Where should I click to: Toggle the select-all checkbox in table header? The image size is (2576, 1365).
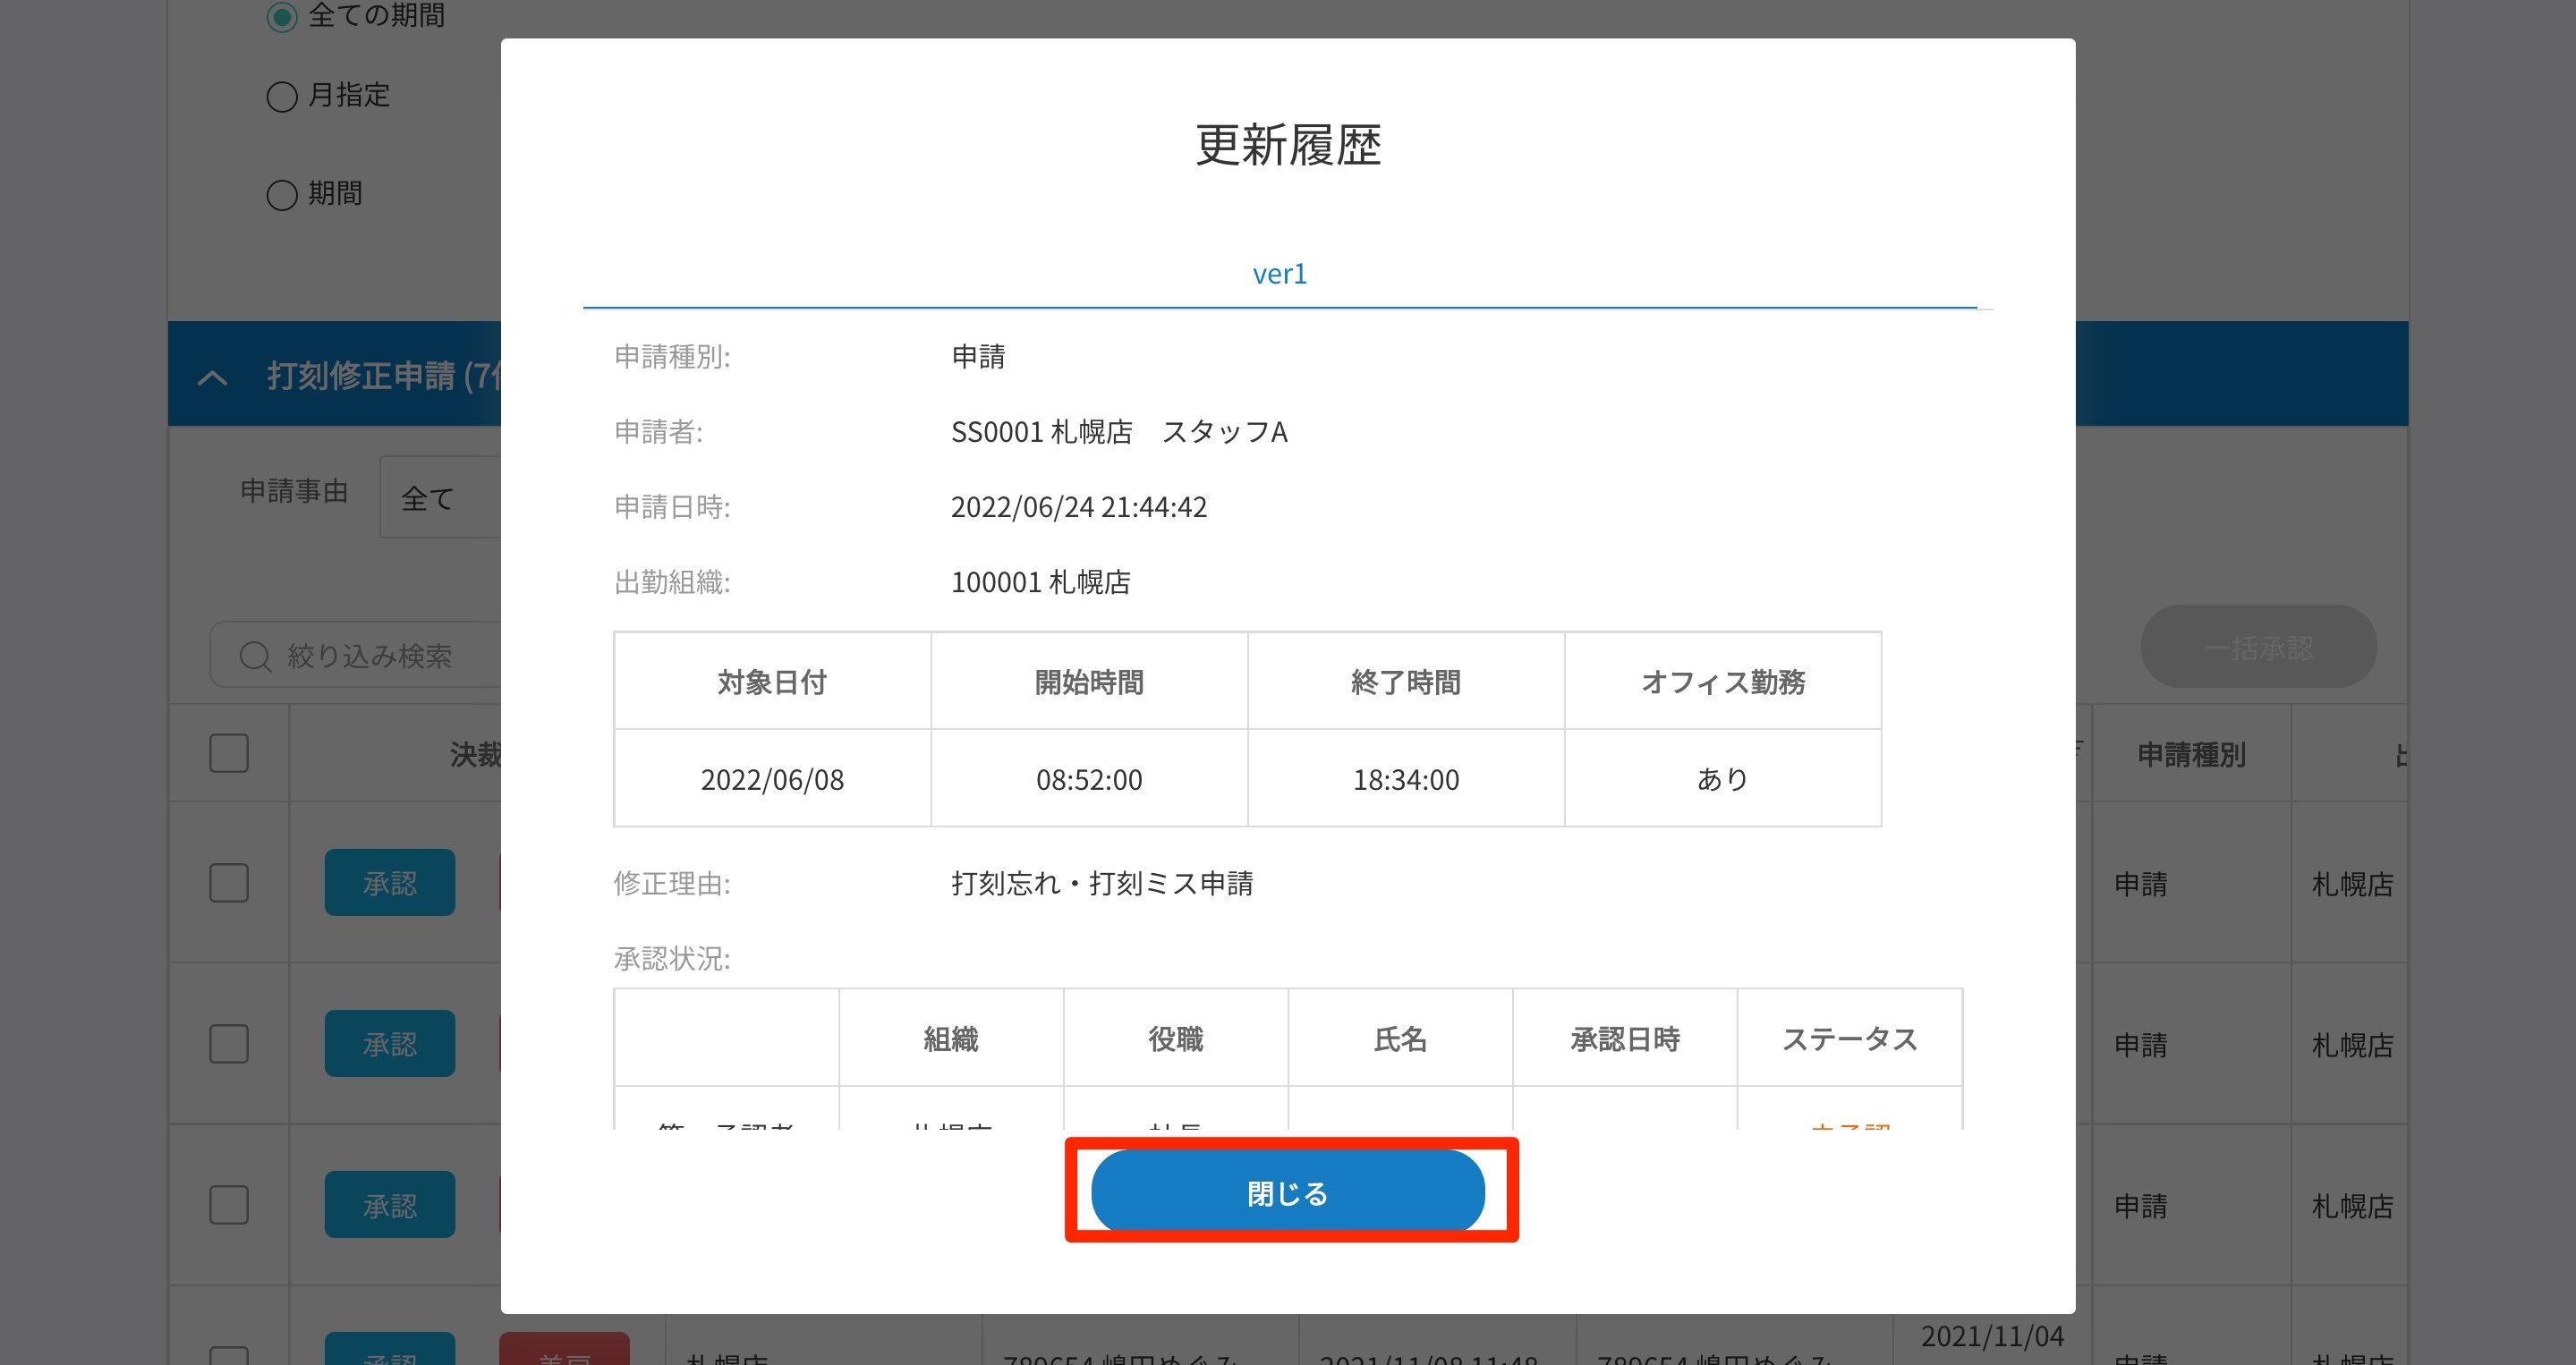tap(229, 753)
